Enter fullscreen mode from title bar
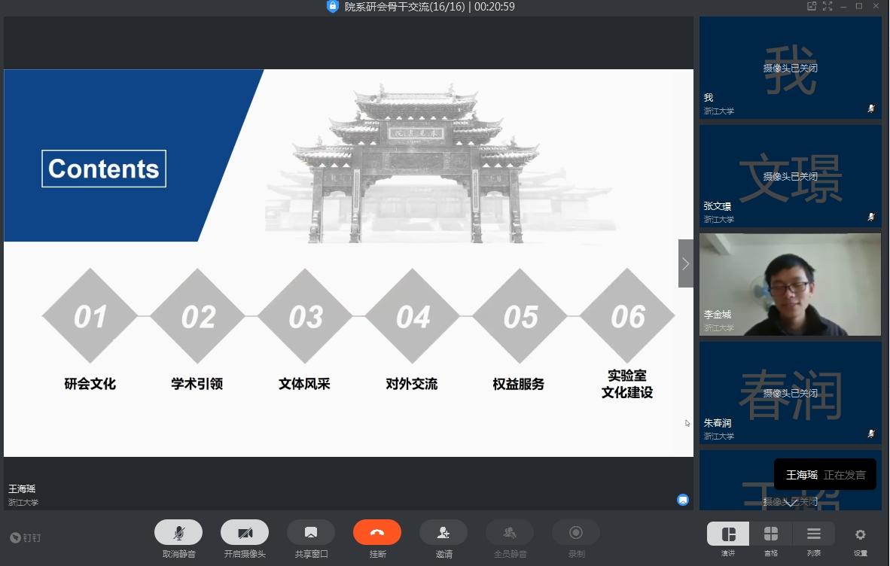Viewport: 890px width, 566px height. coord(828,7)
